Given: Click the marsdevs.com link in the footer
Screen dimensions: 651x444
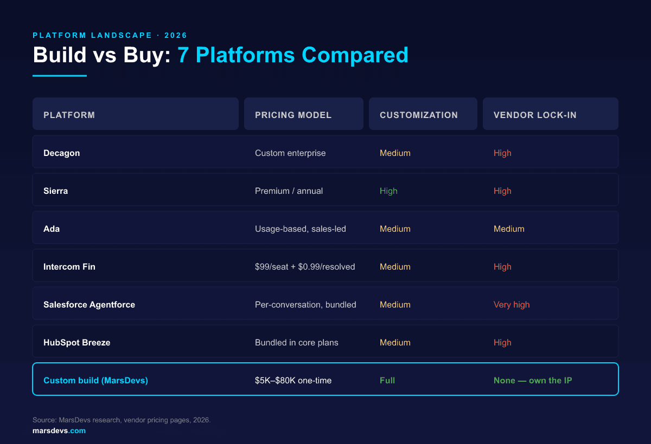Looking at the screenshot, I should 59,431.
